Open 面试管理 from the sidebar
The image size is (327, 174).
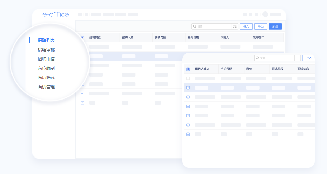[46, 87]
